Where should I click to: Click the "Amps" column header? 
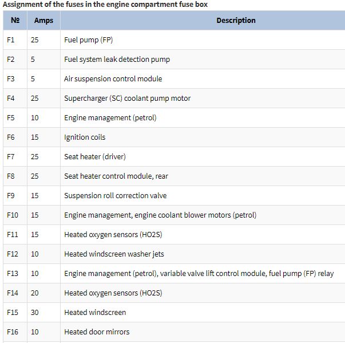coord(43,20)
